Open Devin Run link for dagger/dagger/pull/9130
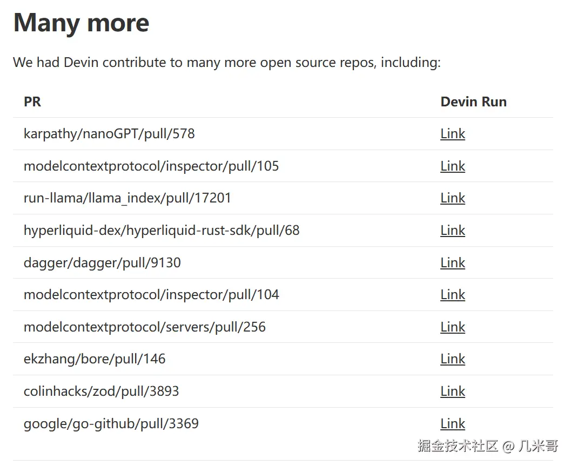The image size is (571, 466). pyautogui.click(x=453, y=262)
